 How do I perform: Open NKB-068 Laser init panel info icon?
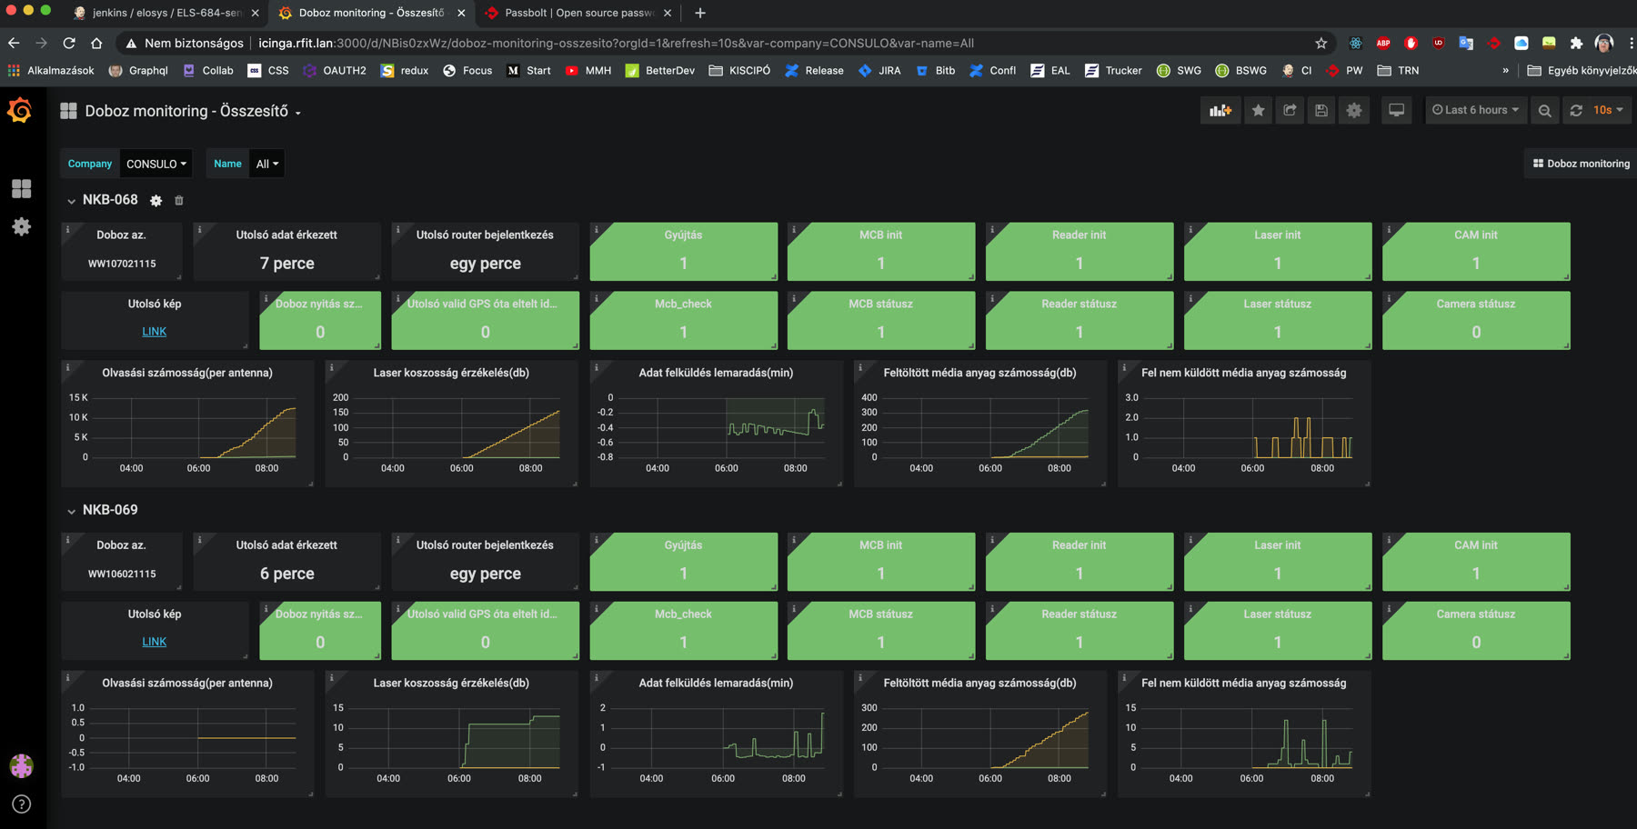point(1190,230)
